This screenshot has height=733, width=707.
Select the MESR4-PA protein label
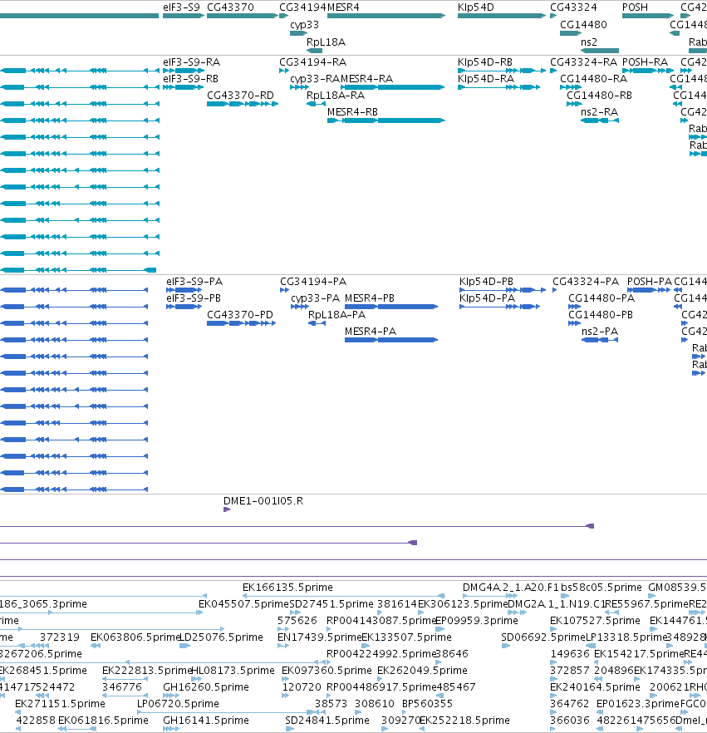370,332
